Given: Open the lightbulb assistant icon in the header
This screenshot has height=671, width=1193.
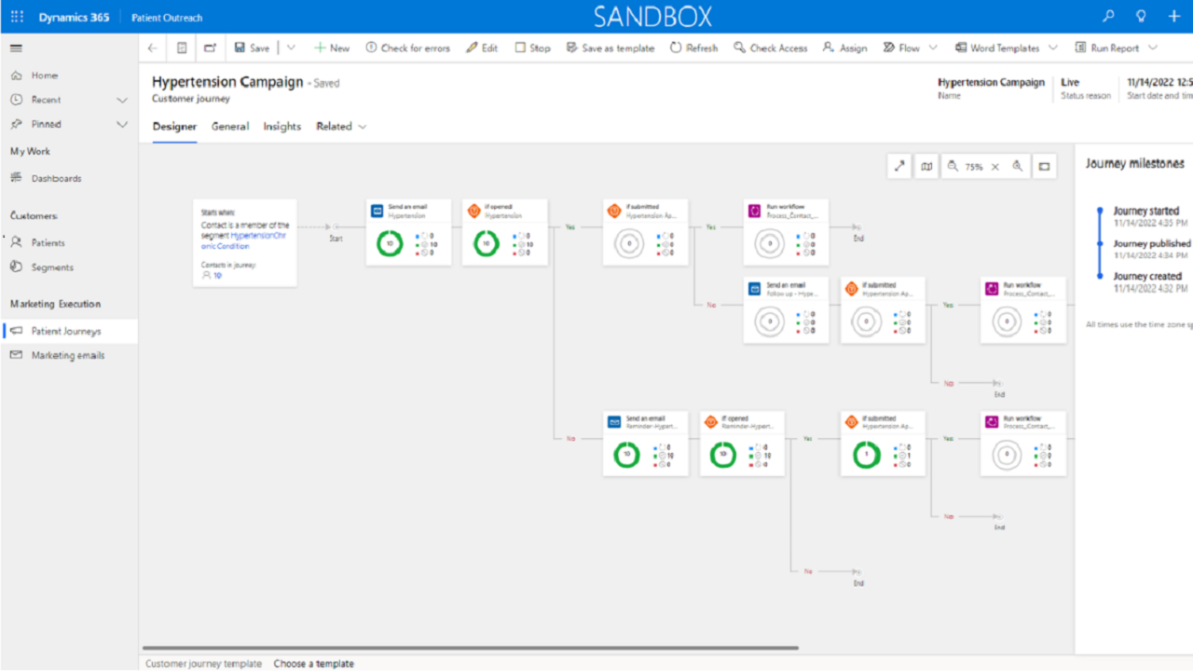Looking at the screenshot, I should click(x=1141, y=17).
